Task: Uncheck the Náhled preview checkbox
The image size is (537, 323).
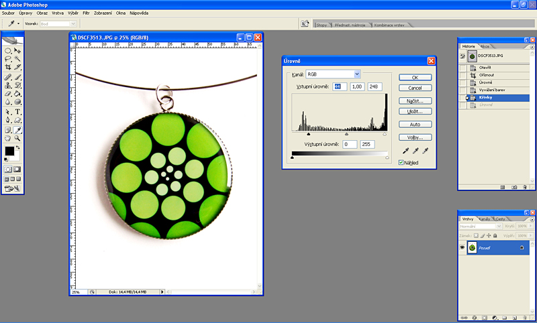Action: (401, 162)
